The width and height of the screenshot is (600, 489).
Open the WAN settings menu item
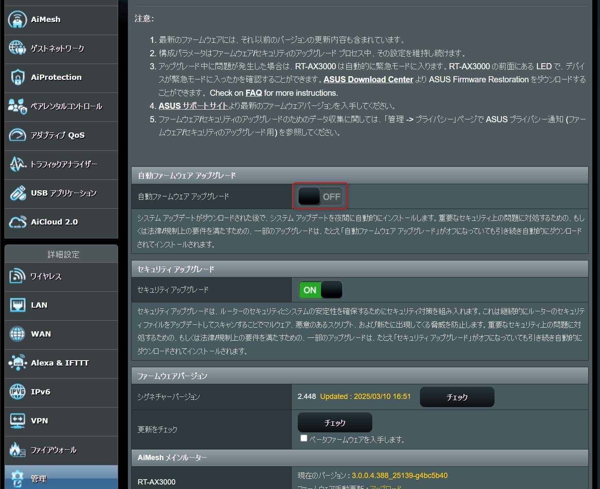[41, 334]
